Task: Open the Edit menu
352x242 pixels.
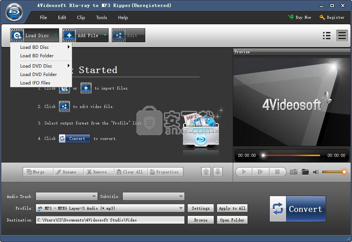Action: click(62, 18)
